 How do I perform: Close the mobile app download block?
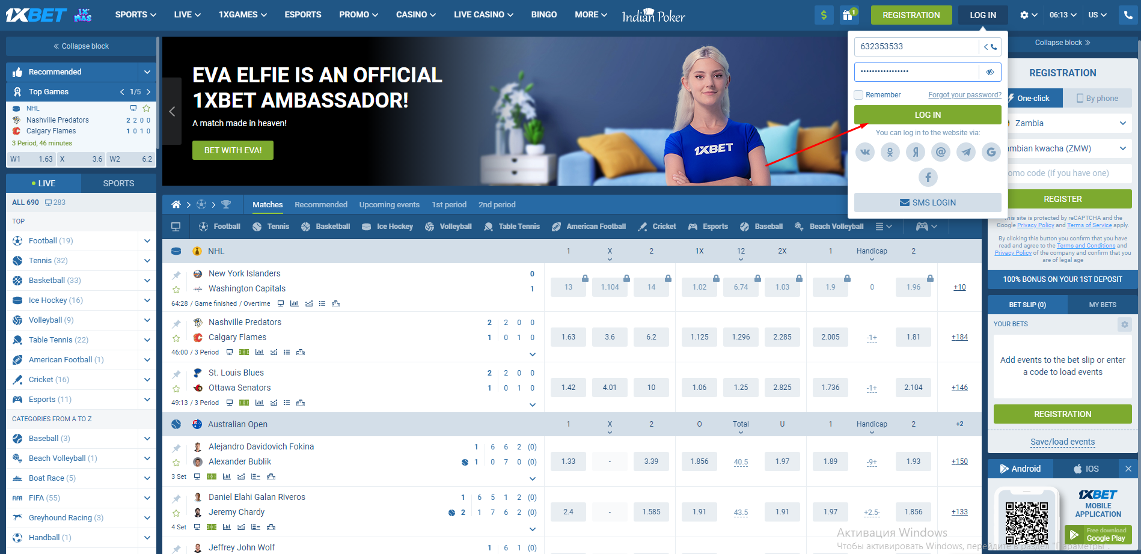click(x=1128, y=469)
